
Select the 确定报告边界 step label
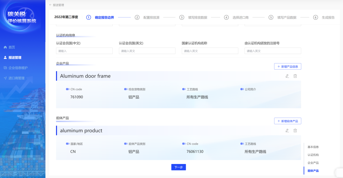104,17
